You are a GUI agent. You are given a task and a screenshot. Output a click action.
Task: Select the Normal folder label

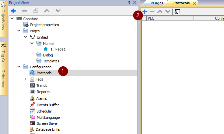(49, 43)
